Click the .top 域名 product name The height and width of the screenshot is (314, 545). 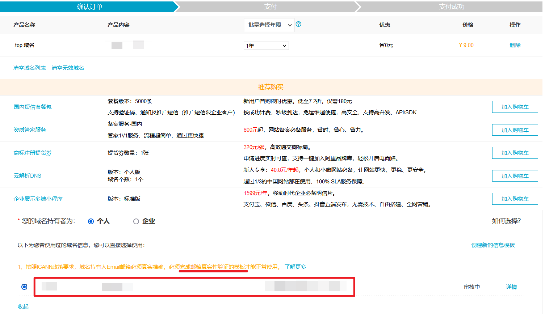click(24, 45)
